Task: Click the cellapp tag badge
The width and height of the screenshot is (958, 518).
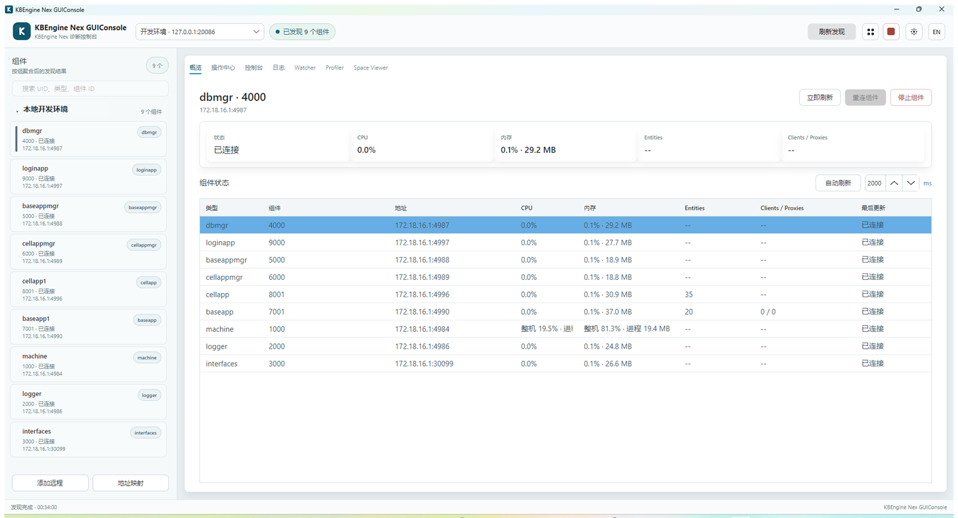Action: 148,282
